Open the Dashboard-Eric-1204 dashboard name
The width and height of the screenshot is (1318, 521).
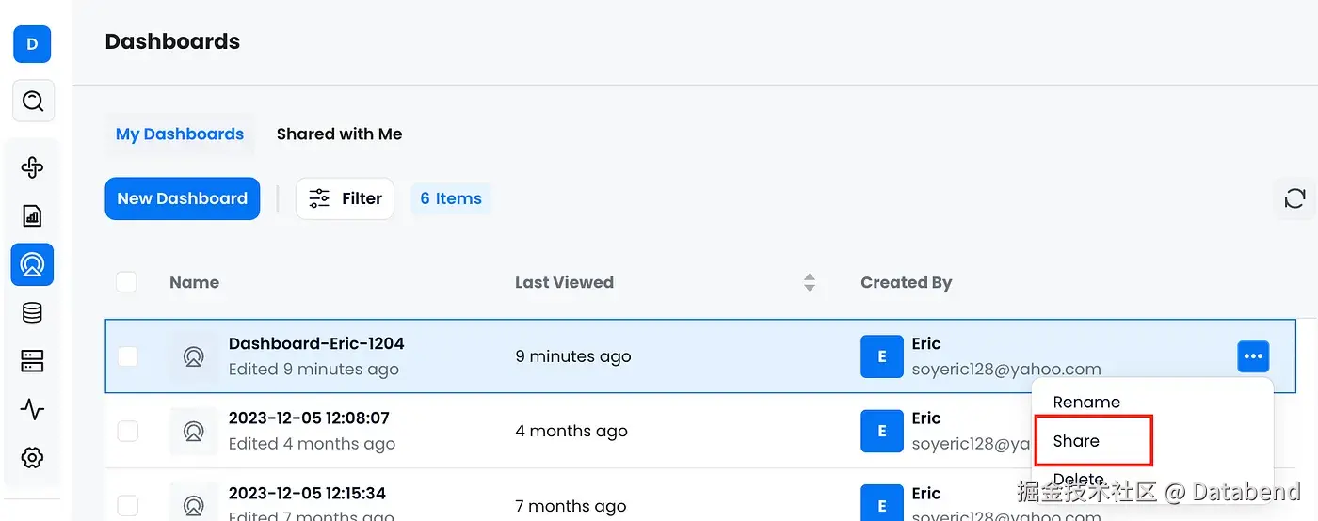[316, 344]
